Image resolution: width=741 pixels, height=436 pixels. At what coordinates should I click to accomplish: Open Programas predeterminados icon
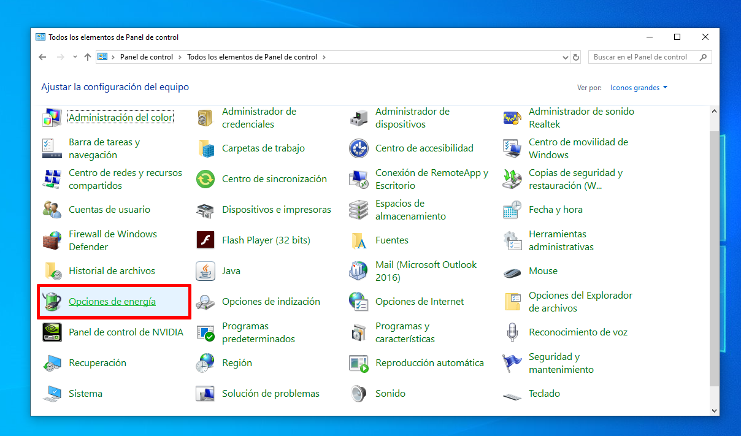pos(205,332)
